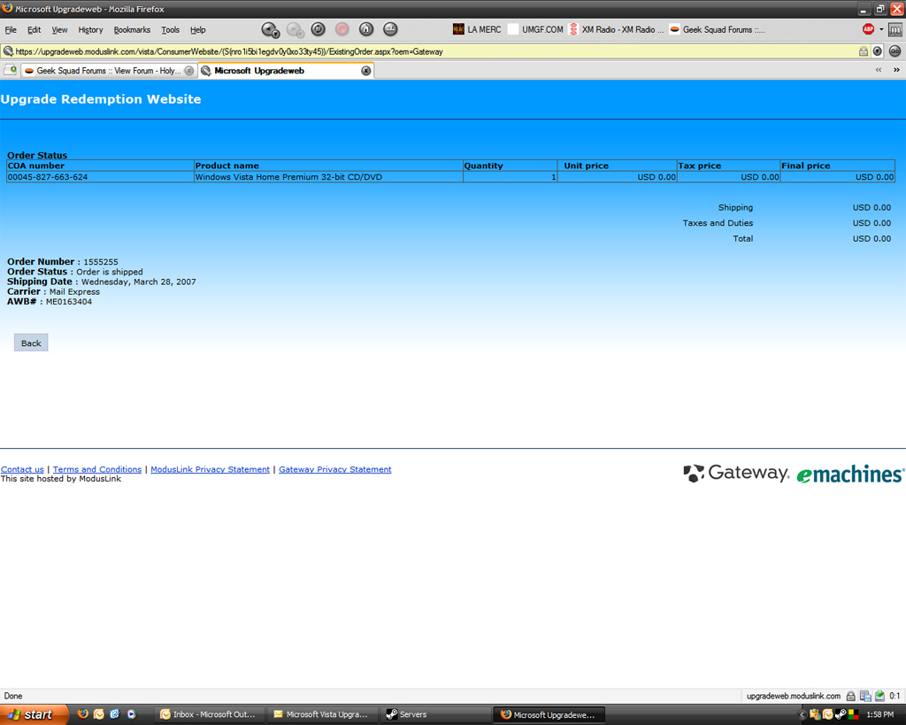Screen dimensions: 906x725
Task: Launch Outlook from Quick Launch
Action: [99, 714]
